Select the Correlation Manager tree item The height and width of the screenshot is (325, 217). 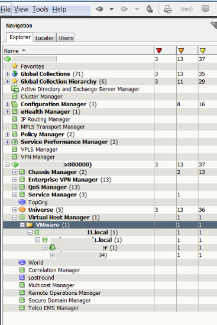tap(54, 270)
